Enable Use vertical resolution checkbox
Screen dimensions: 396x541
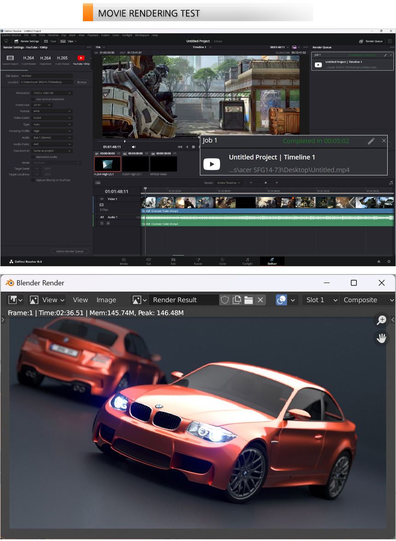click(33, 99)
